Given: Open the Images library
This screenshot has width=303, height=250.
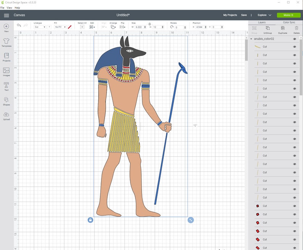Looking at the screenshot, I should pyautogui.click(x=6, y=72).
